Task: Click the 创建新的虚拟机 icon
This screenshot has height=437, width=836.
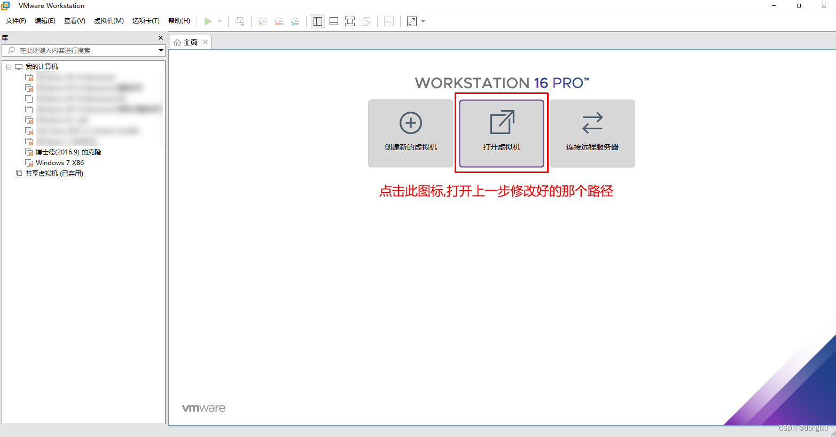Action: (410, 133)
